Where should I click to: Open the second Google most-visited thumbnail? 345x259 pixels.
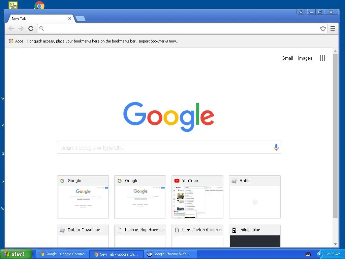tap(140, 197)
